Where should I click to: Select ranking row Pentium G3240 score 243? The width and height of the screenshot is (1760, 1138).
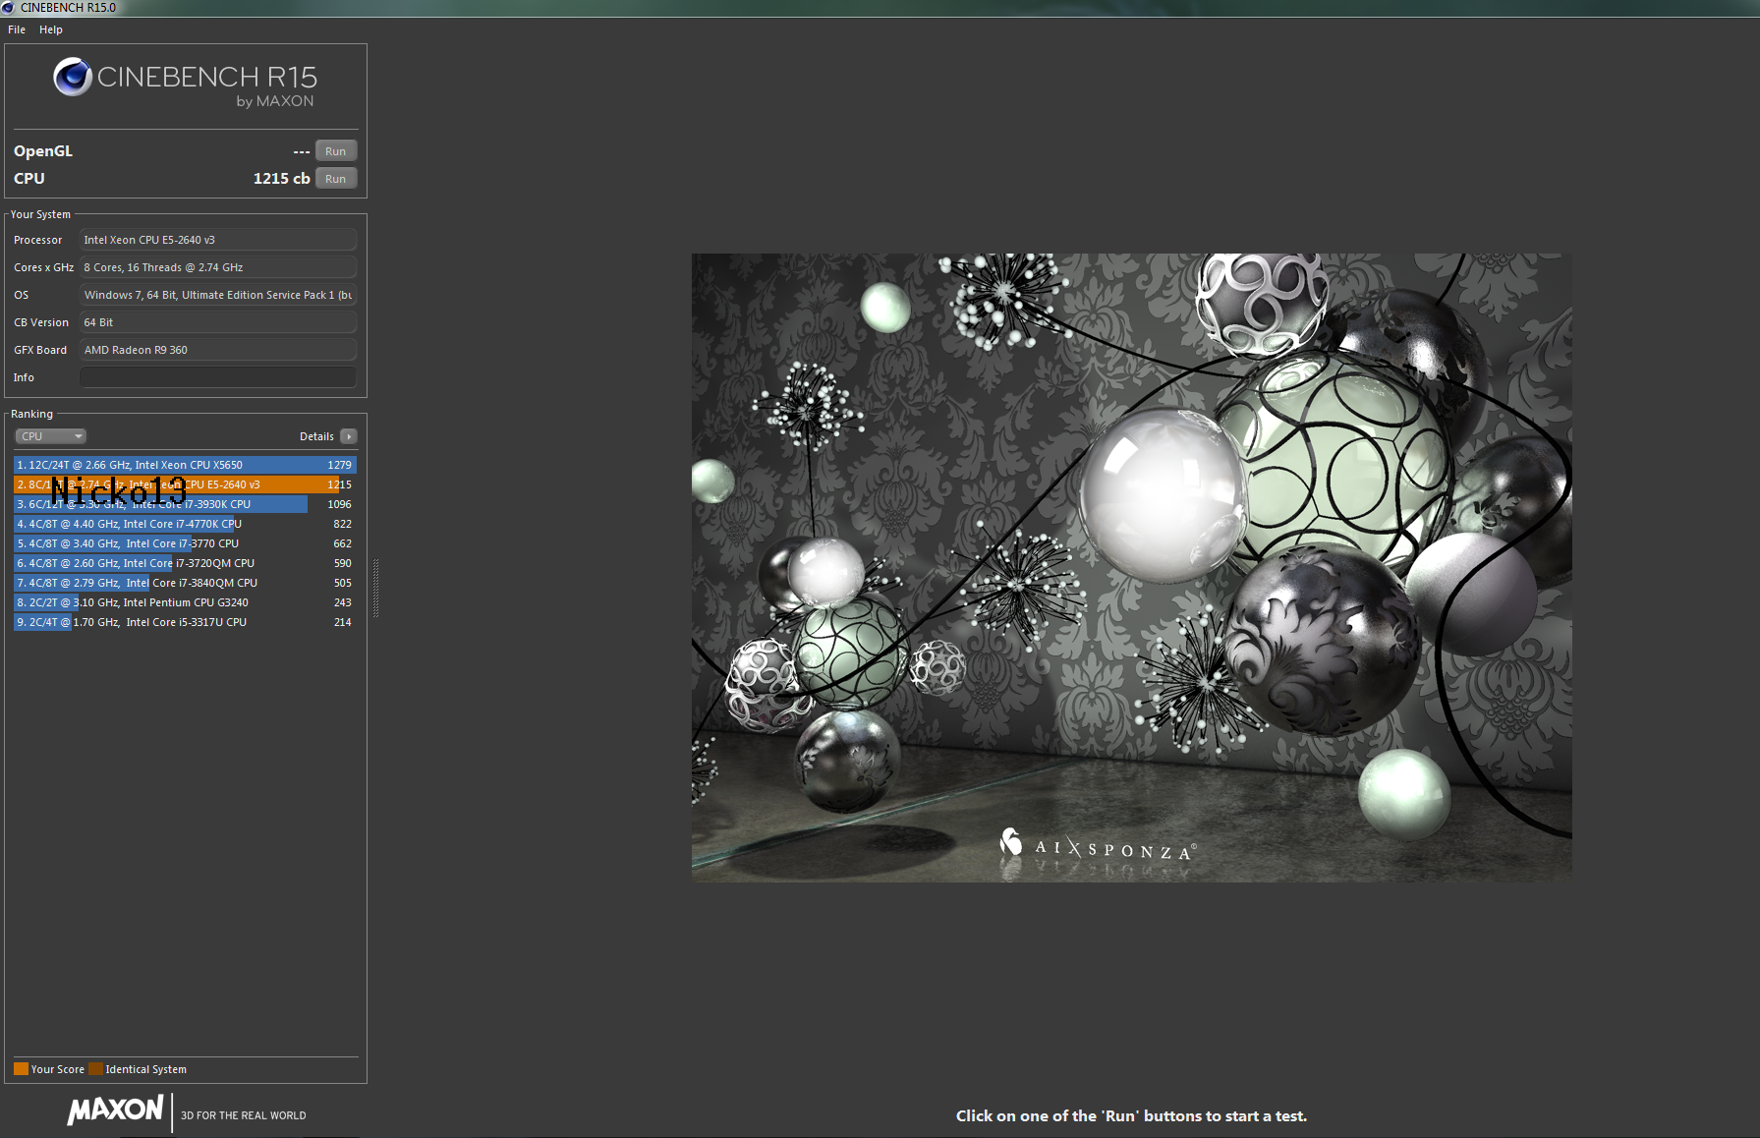coord(185,602)
